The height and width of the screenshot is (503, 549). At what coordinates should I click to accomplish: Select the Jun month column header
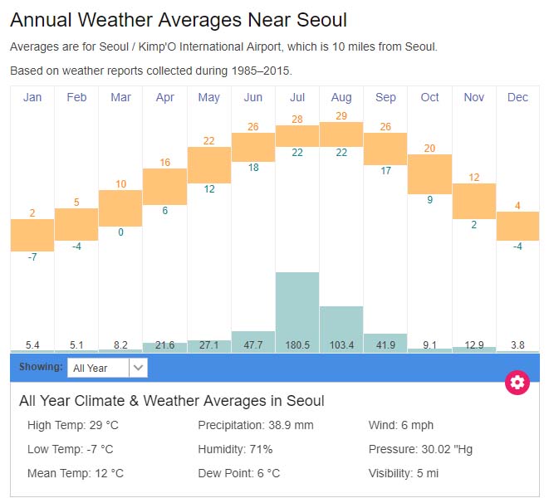[253, 97]
